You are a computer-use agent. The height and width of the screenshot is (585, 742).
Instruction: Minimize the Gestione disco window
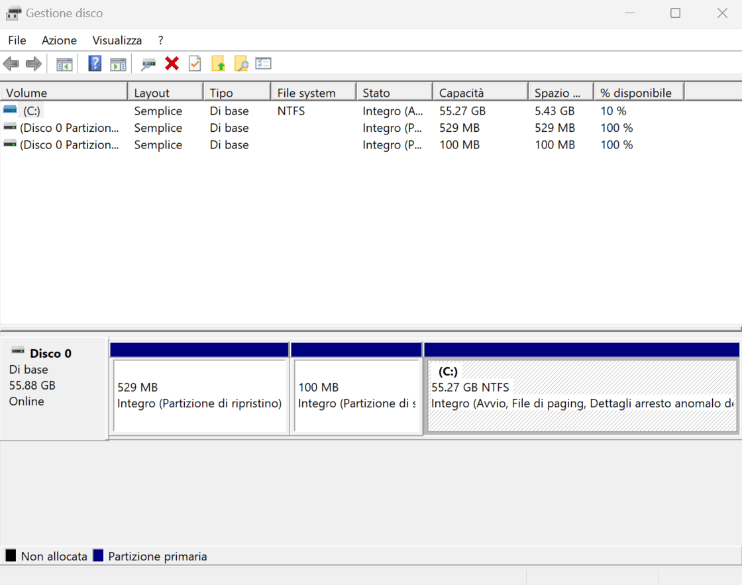[x=629, y=13]
